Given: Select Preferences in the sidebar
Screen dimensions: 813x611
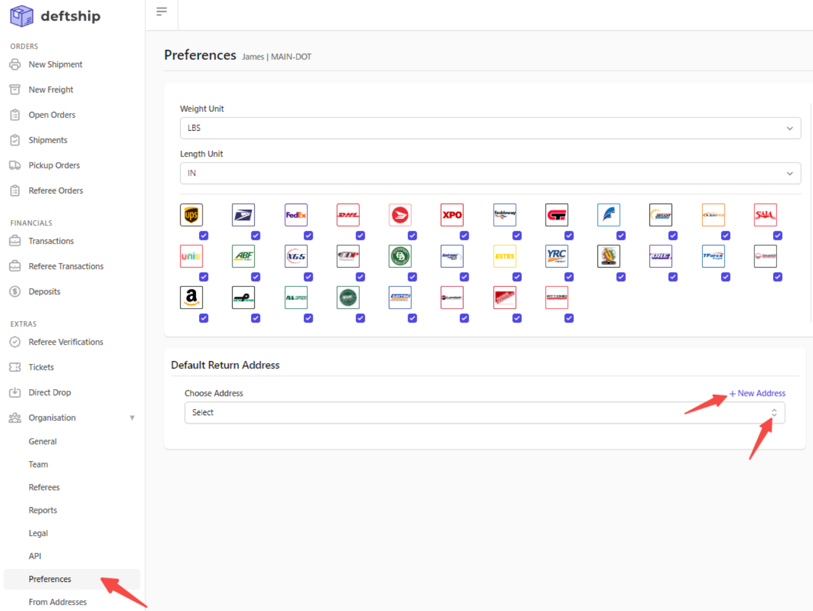Looking at the screenshot, I should 72,579.
